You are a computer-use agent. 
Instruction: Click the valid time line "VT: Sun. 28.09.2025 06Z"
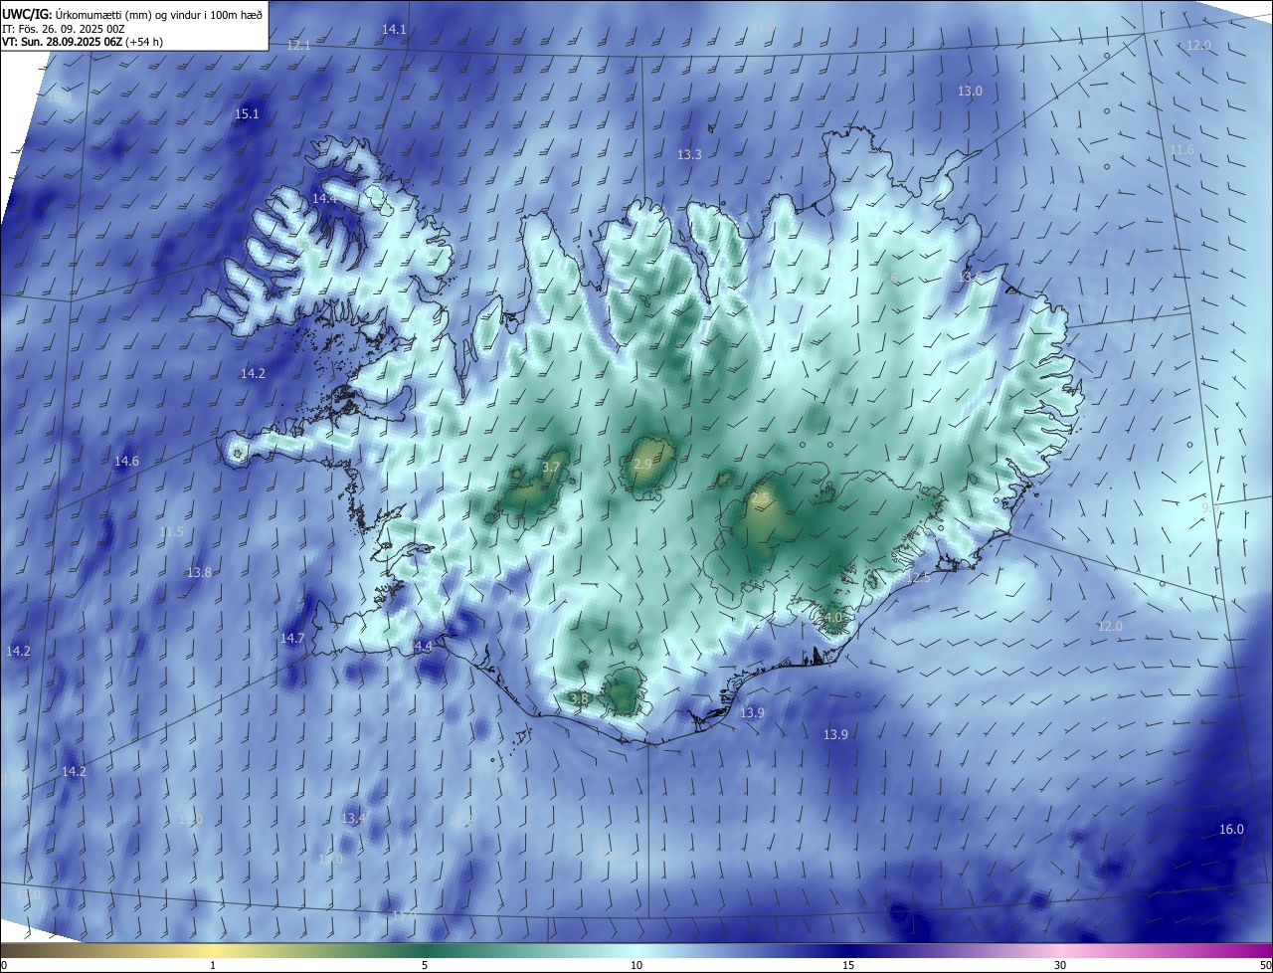(x=63, y=43)
